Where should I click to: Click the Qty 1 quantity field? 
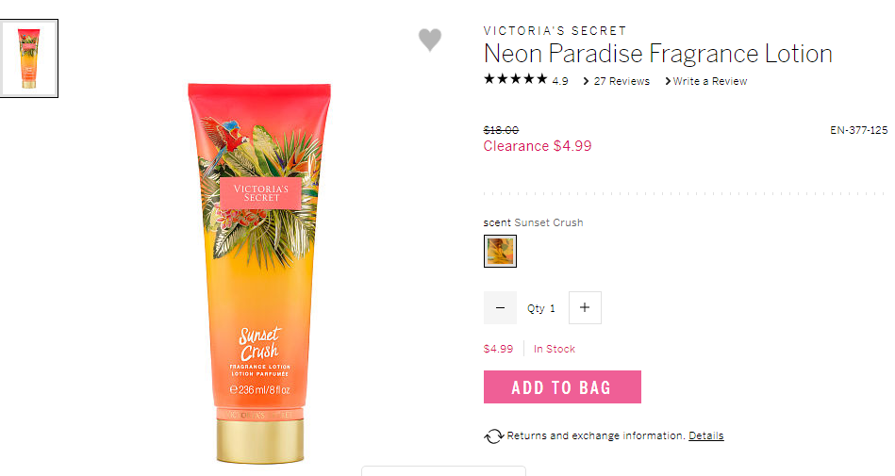coord(541,308)
